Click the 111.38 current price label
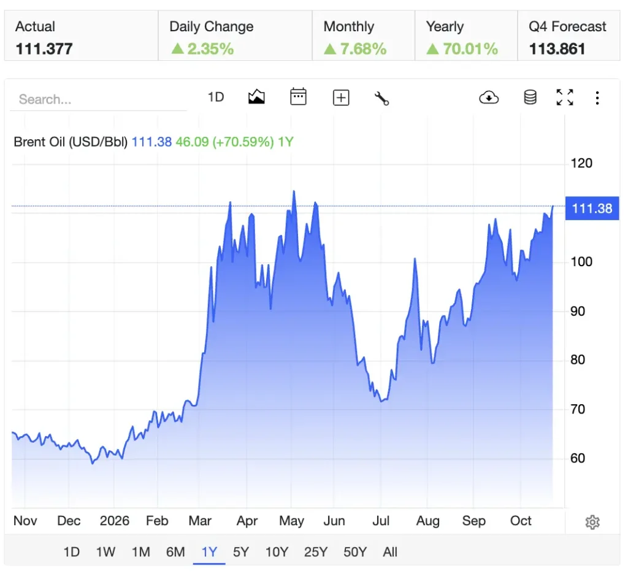Screen dimensions: 628x576 tap(592, 209)
